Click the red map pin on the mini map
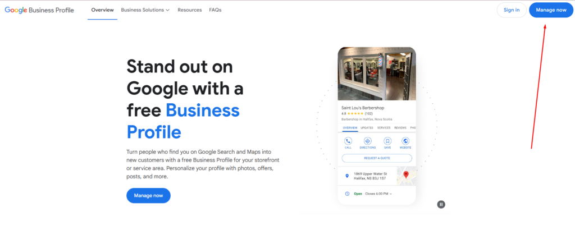 pos(406,175)
